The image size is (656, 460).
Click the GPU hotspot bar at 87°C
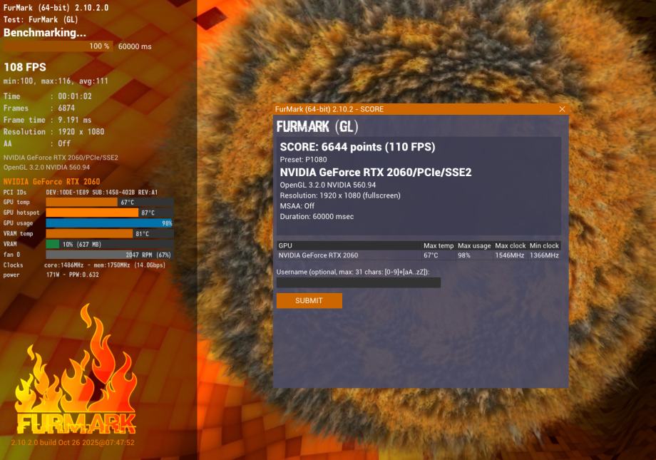click(x=110, y=213)
